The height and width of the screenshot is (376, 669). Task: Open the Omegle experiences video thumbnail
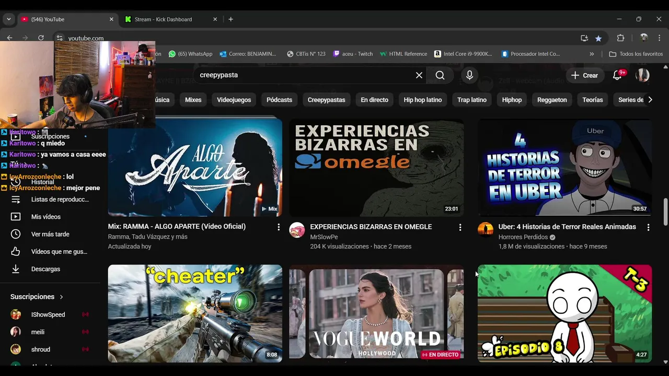tap(376, 168)
